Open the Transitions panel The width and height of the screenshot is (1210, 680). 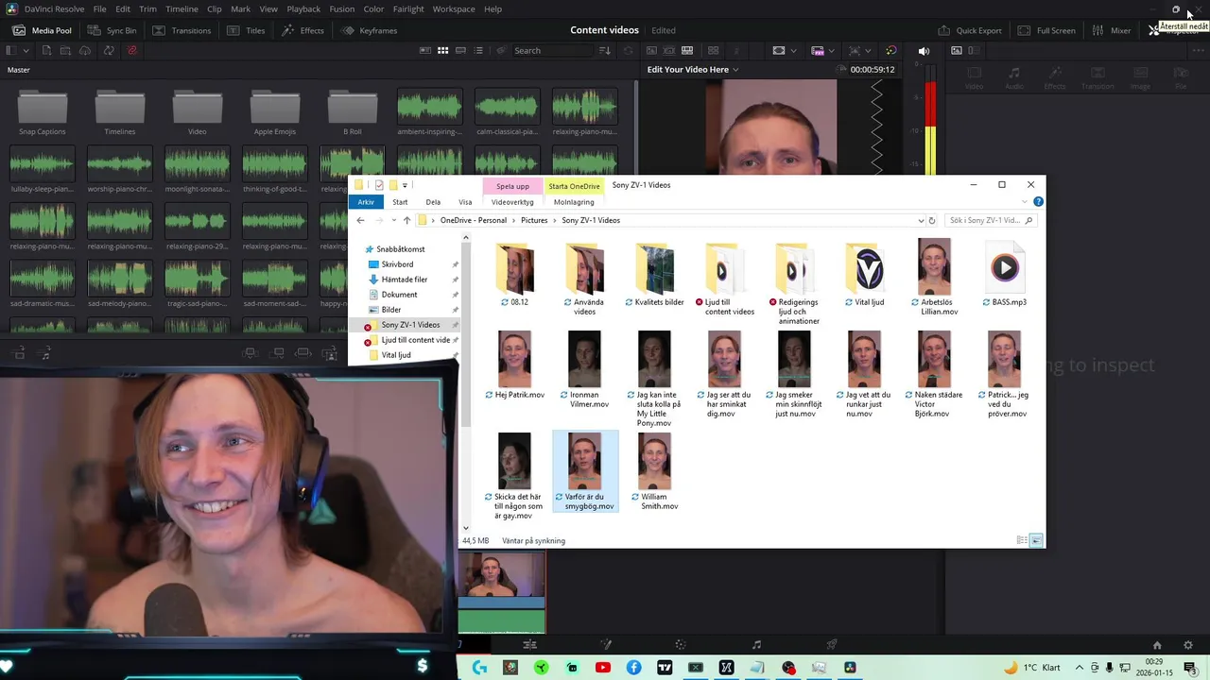click(x=181, y=30)
